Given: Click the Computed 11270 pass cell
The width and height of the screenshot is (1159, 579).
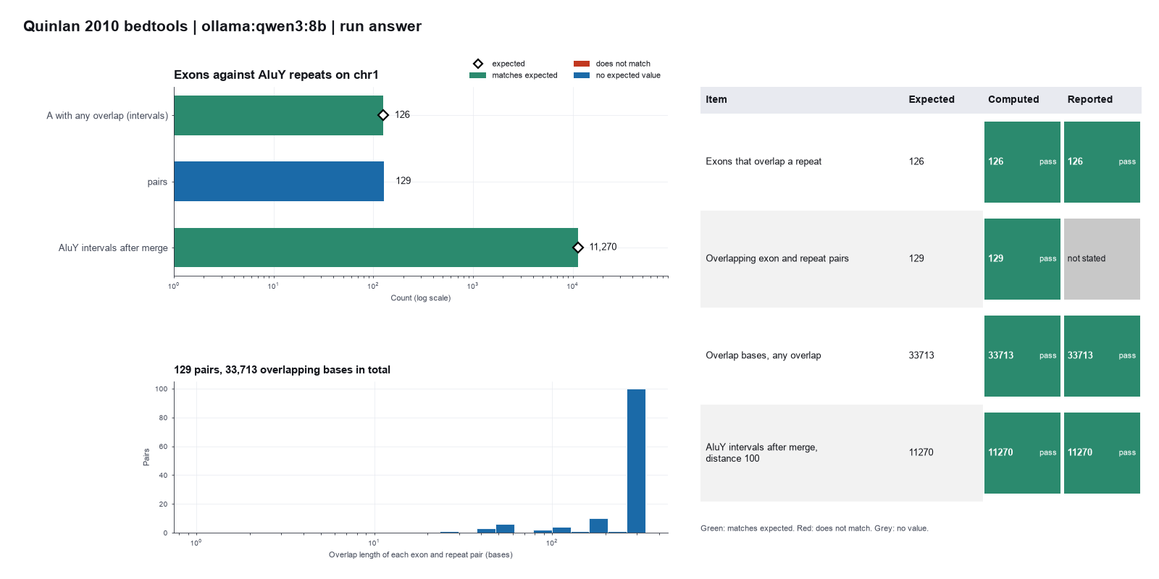Looking at the screenshot, I should [x=1022, y=453].
